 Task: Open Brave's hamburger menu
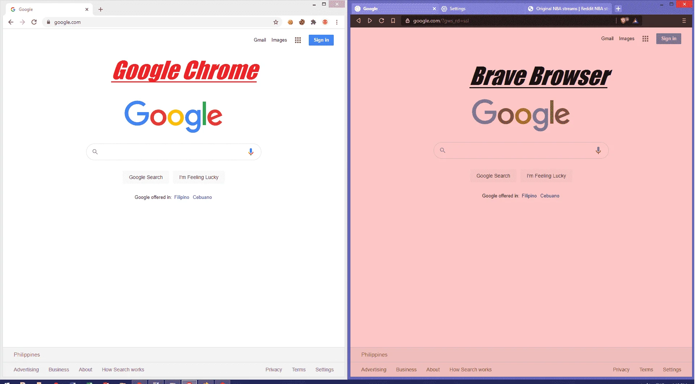(684, 21)
